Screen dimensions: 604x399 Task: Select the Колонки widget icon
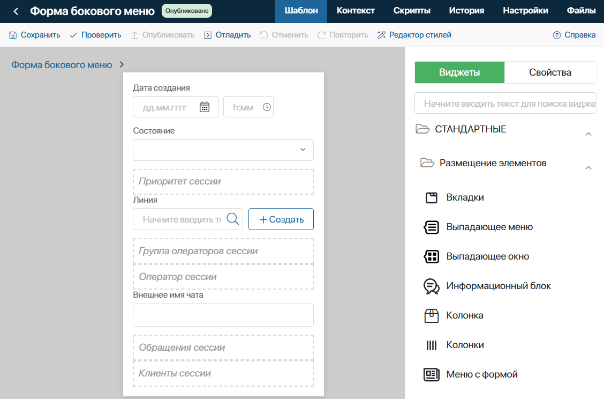coord(432,345)
